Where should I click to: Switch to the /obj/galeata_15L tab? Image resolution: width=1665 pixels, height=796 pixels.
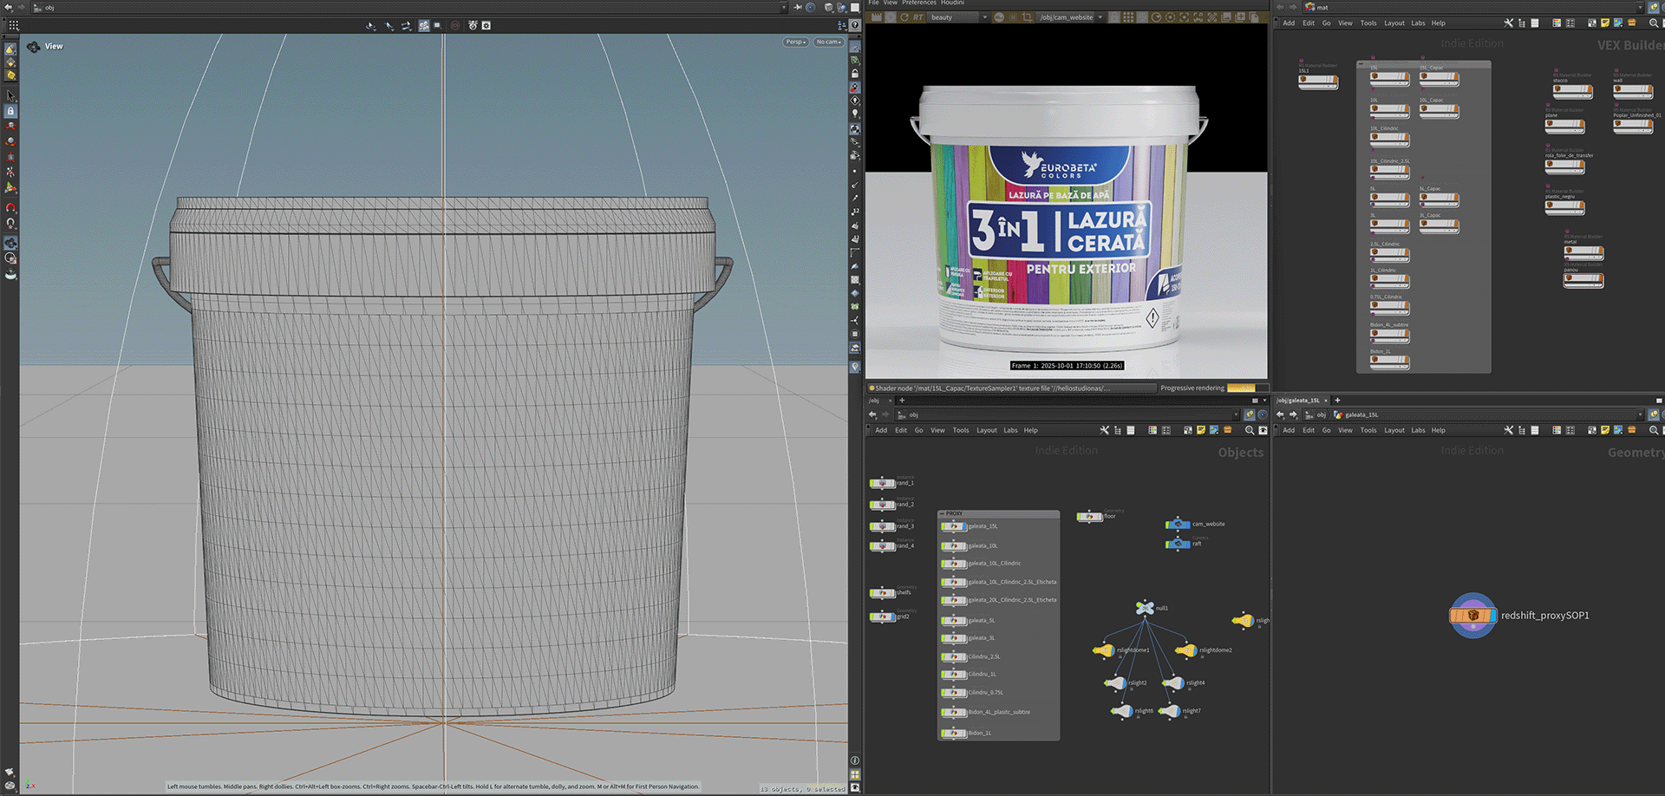tap(1298, 401)
